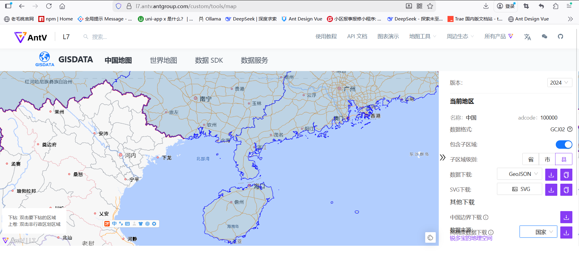Open the QR code icon in address bar
Viewport: 579px width, 265px height.
(x=419, y=6)
